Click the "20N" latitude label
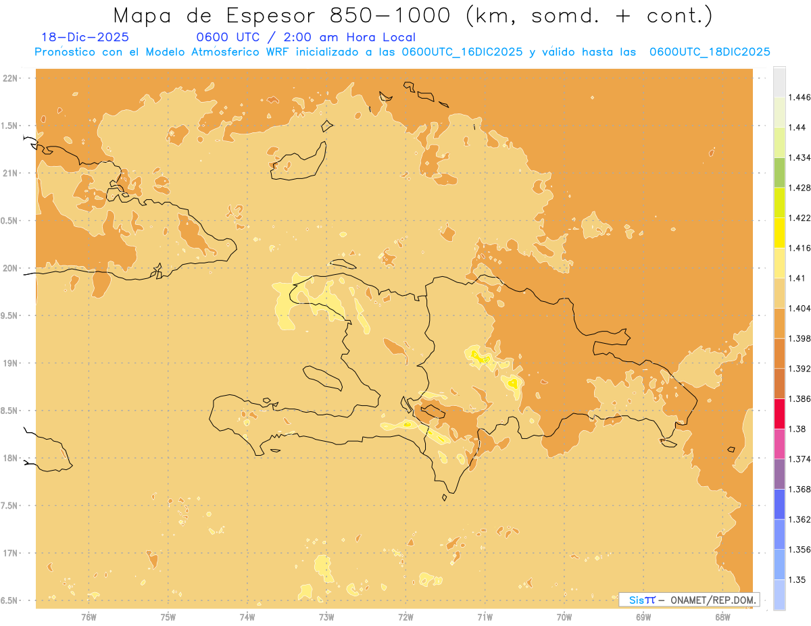Viewport: 811px width, 626px height. point(11,268)
